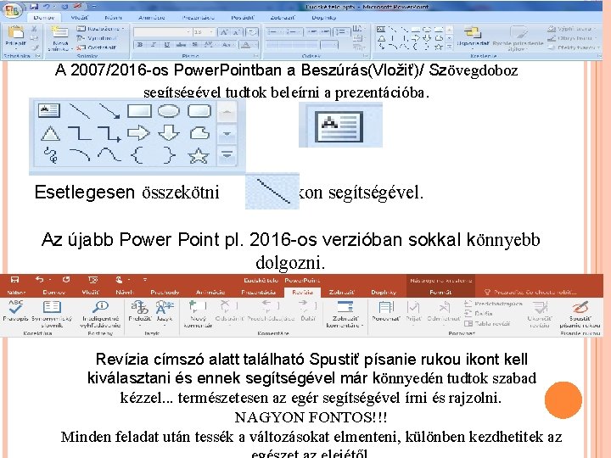
Task: Toggle Underline formatting in Písmo group
Action: click(x=167, y=45)
